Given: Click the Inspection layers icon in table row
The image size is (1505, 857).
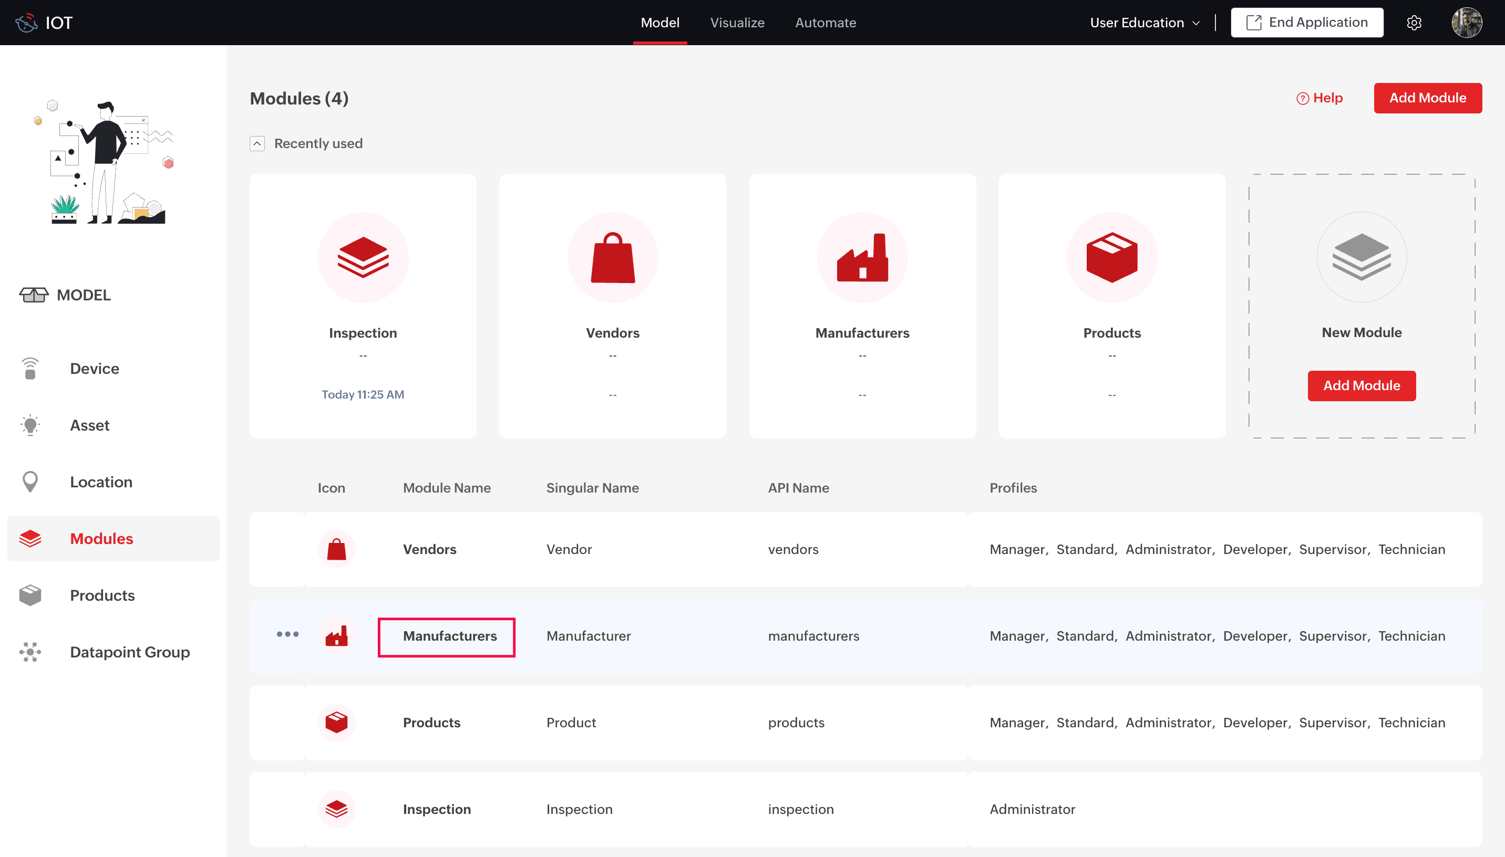Looking at the screenshot, I should tap(336, 809).
